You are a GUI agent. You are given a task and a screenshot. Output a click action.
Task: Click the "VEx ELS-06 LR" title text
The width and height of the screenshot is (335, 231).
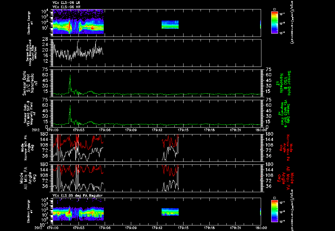coord(66,3)
